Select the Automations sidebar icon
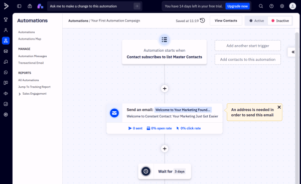 (6, 41)
